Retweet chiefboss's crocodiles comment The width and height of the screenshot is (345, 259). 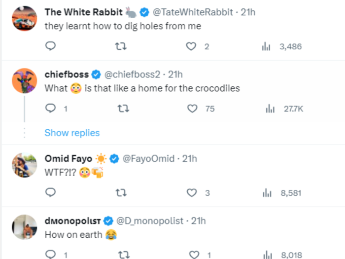[x=123, y=109]
